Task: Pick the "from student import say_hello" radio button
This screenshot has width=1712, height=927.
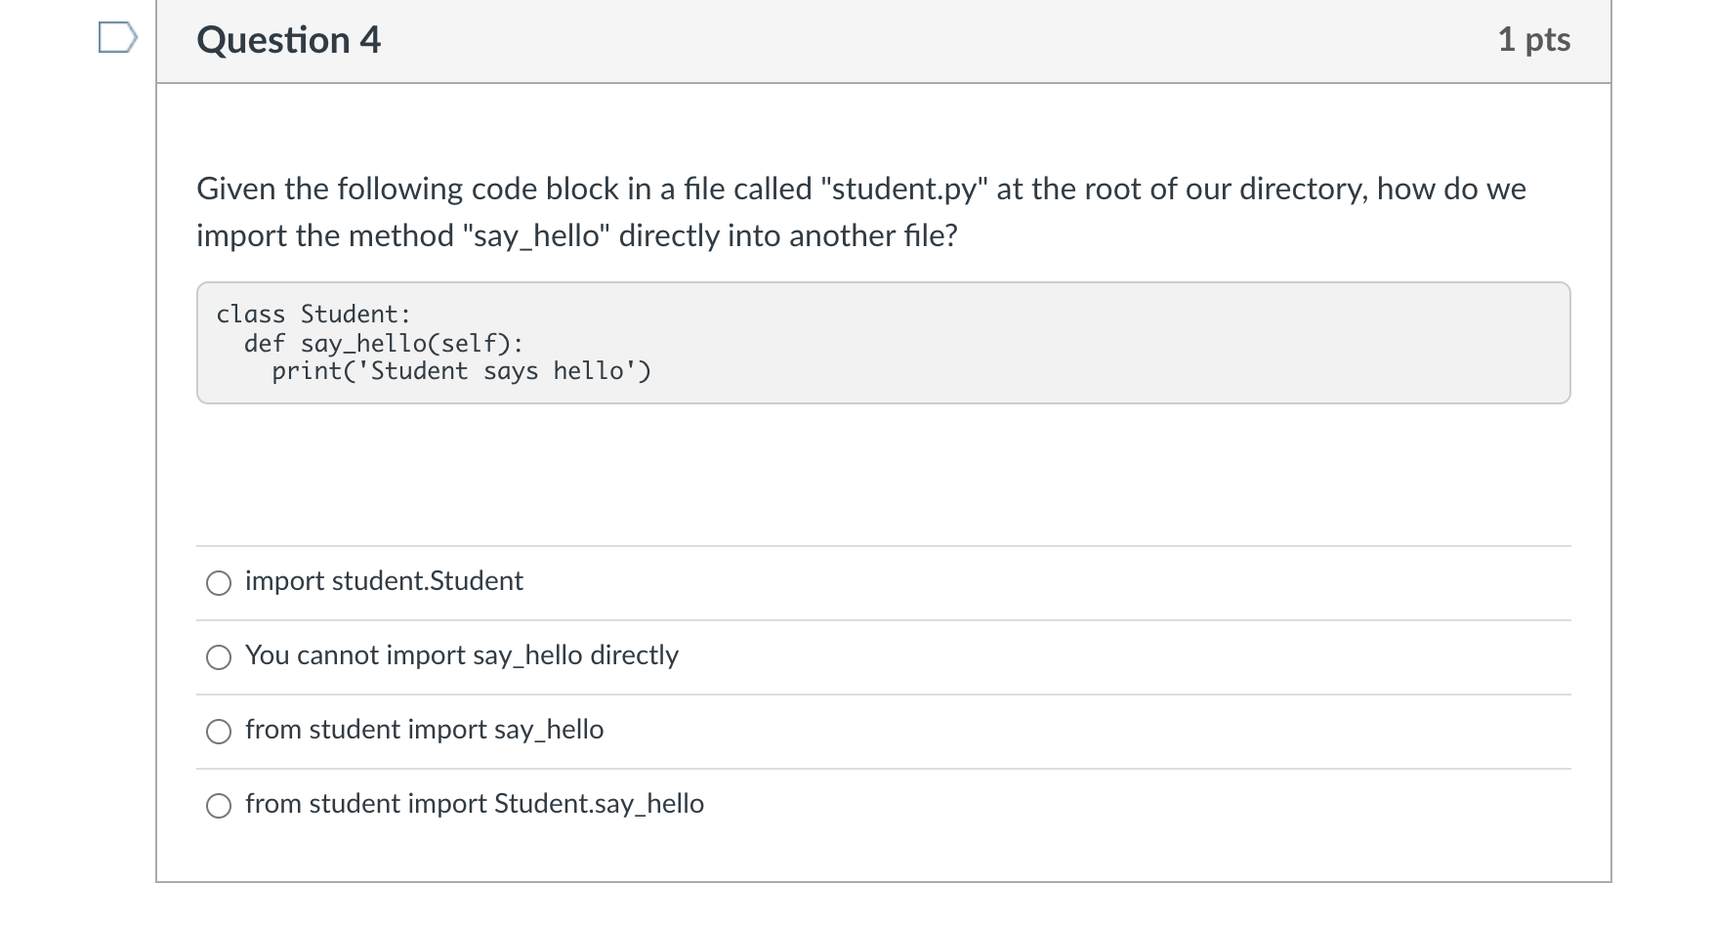Action: click(x=219, y=732)
